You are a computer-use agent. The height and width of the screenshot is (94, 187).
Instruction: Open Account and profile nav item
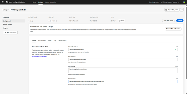[x=50, y=2]
